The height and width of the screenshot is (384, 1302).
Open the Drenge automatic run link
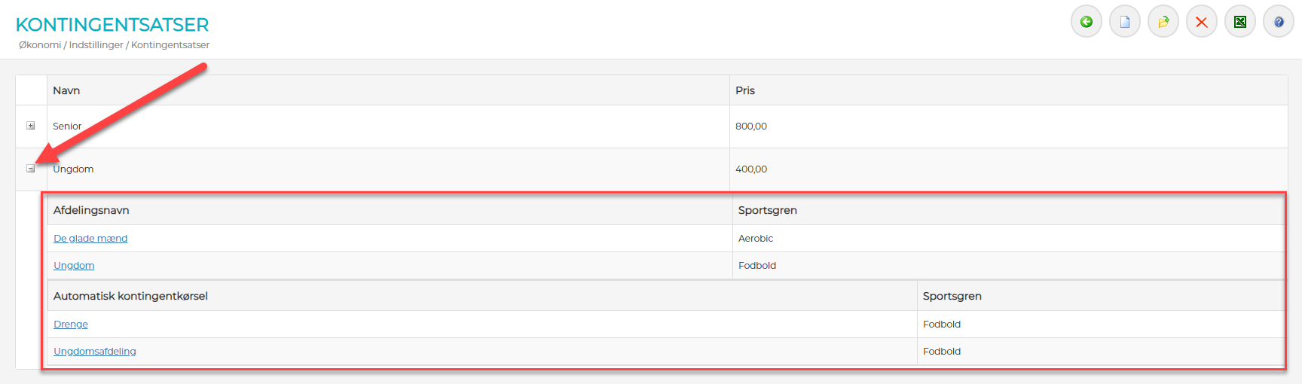71,325
